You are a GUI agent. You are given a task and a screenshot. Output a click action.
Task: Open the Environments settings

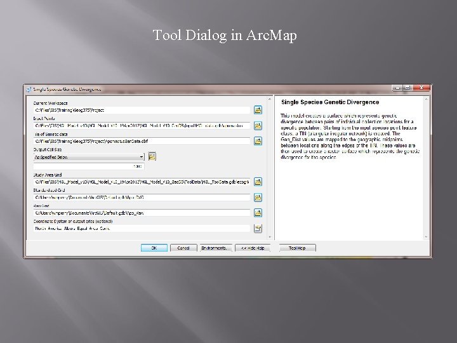click(216, 248)
